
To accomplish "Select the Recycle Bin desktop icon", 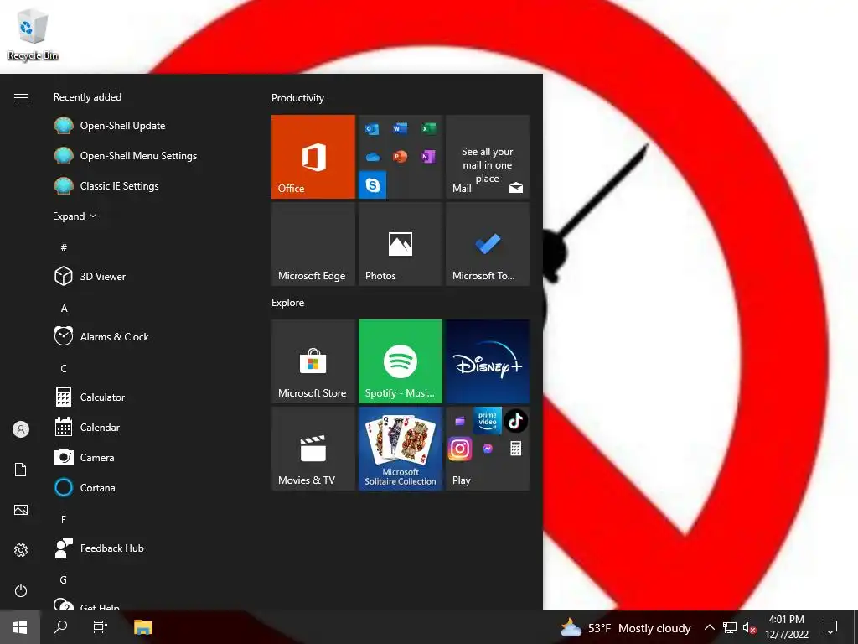I will pos(33,34).
